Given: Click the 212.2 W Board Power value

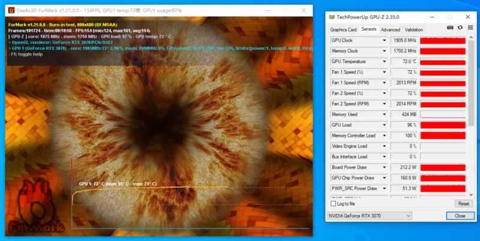Looking at the screenshot, I should click(x=404, y=167).
